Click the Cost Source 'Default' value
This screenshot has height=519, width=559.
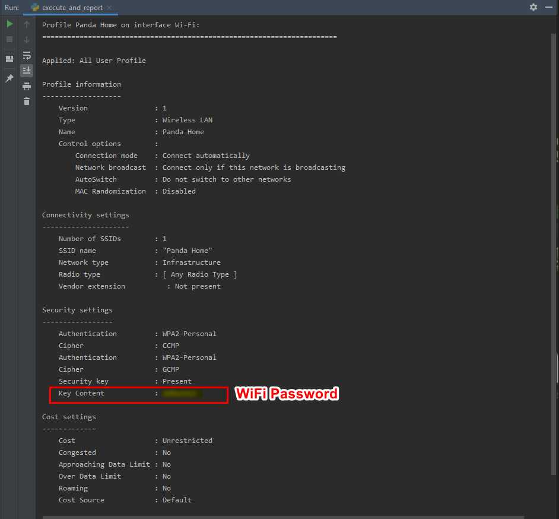(177, 500)
